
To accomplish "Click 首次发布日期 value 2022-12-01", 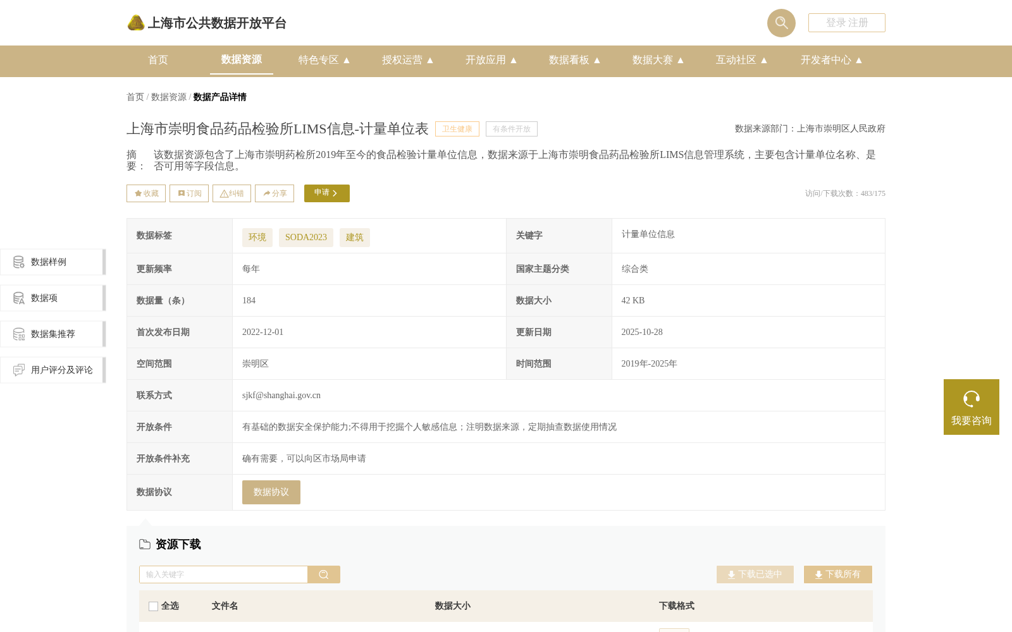I will pos(263,332).
